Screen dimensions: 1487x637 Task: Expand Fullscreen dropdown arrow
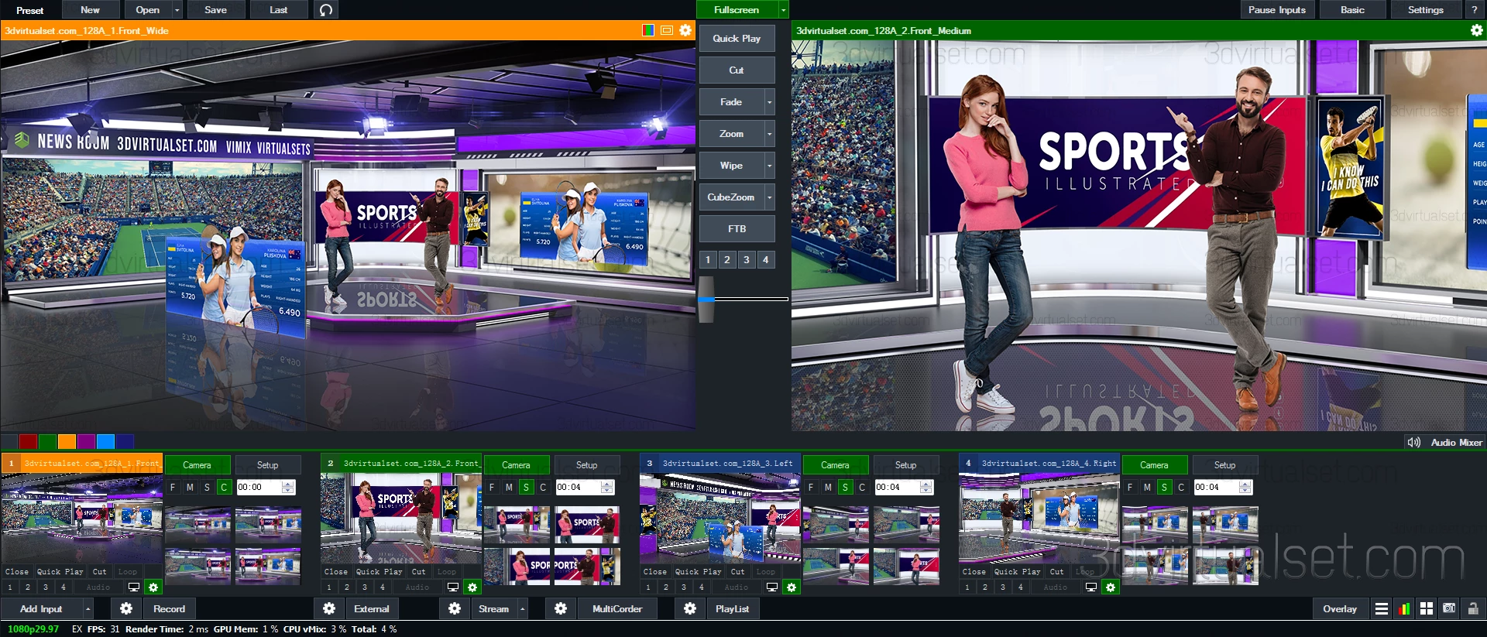784,10
